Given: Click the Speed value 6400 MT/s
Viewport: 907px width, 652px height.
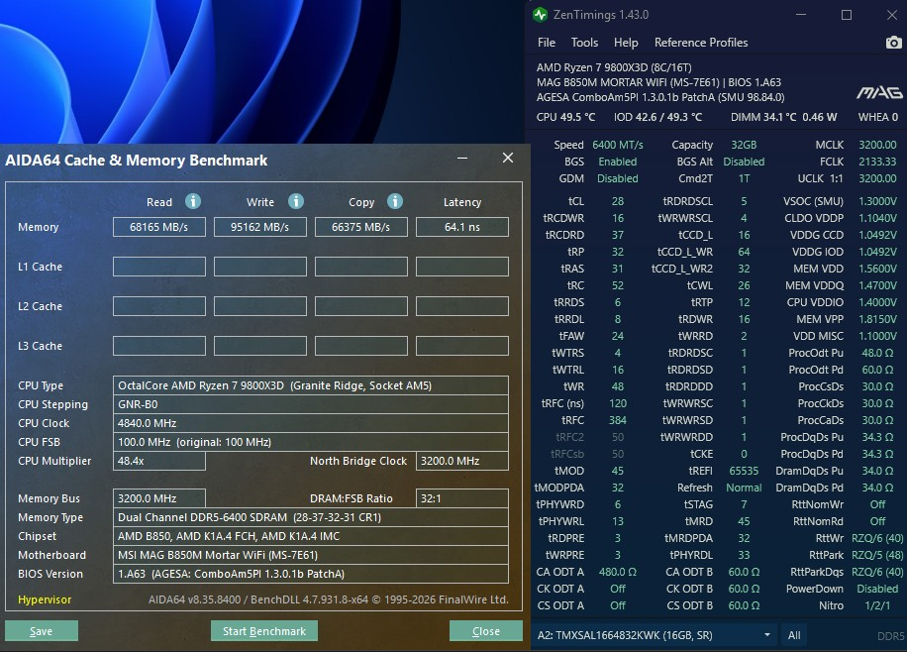Looking at the screenshot, I should click(618, 145).
